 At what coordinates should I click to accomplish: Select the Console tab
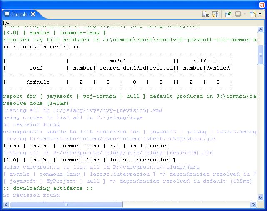click(19, 15)
